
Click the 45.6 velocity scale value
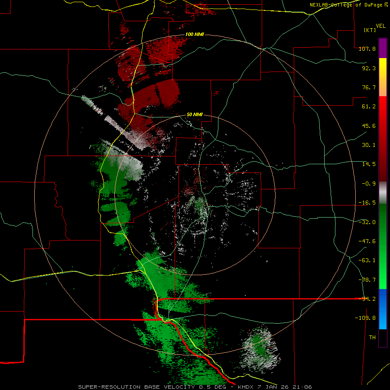pos(369,126)
